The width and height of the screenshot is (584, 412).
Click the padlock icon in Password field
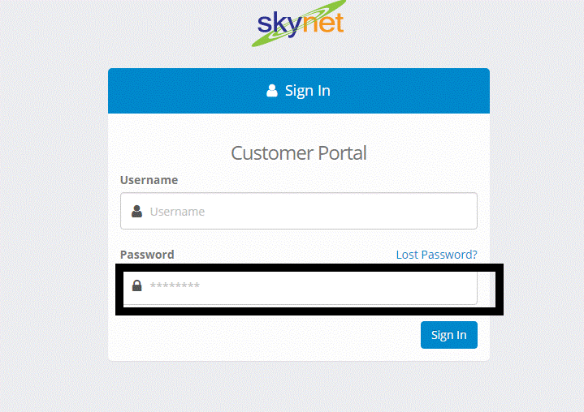(x=136, y=285)
